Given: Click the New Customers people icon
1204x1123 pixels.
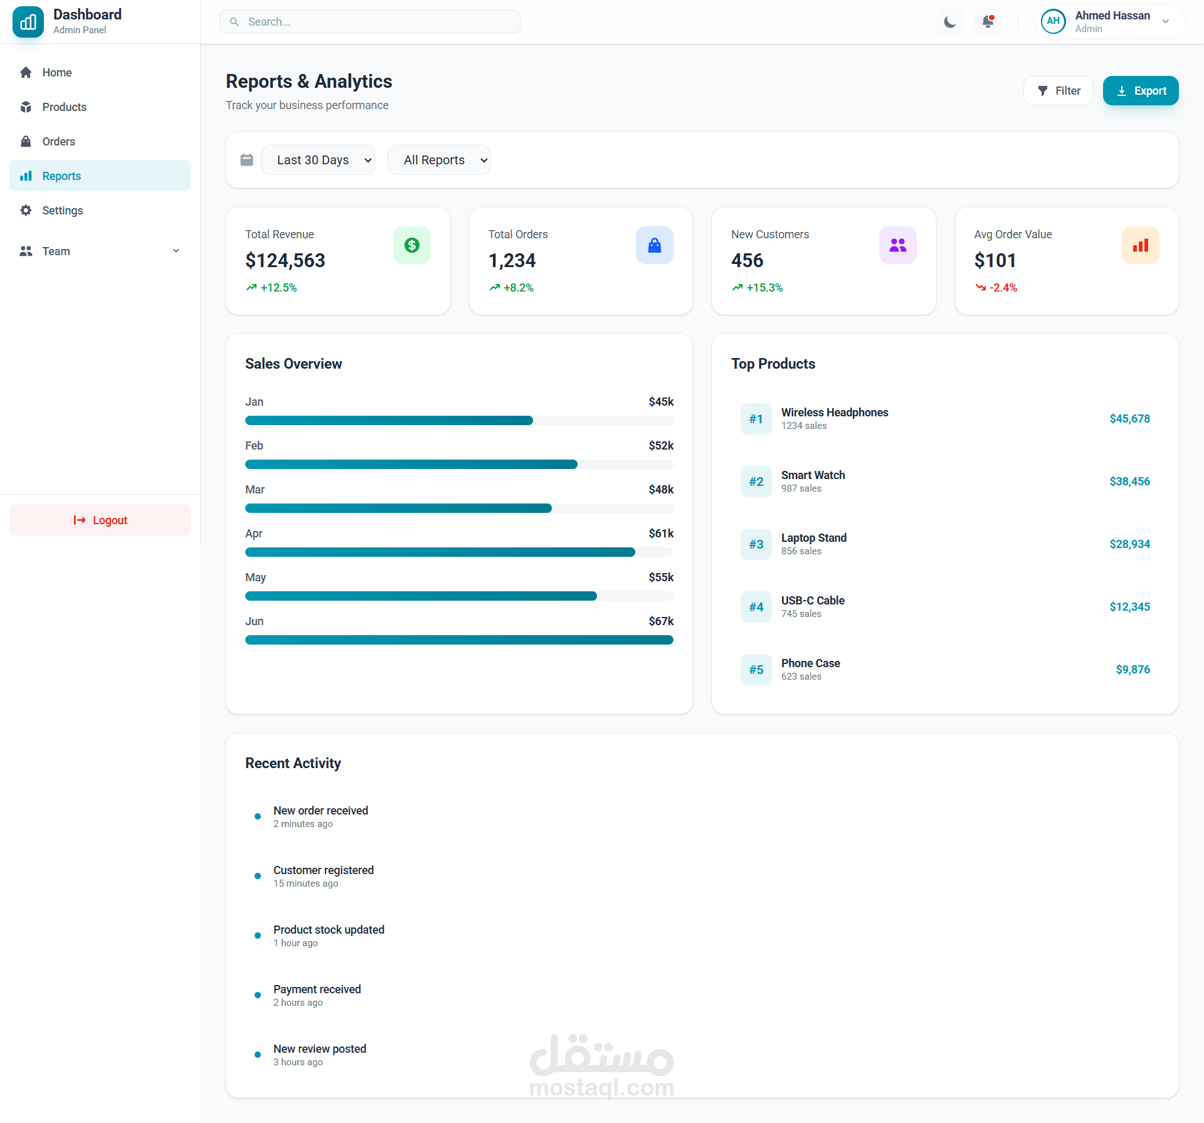Looking at the screenshot, I should (x=897, y=245).
